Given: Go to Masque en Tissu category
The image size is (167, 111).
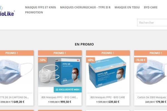Looking at the screenshot, I should tap(127, 7).
